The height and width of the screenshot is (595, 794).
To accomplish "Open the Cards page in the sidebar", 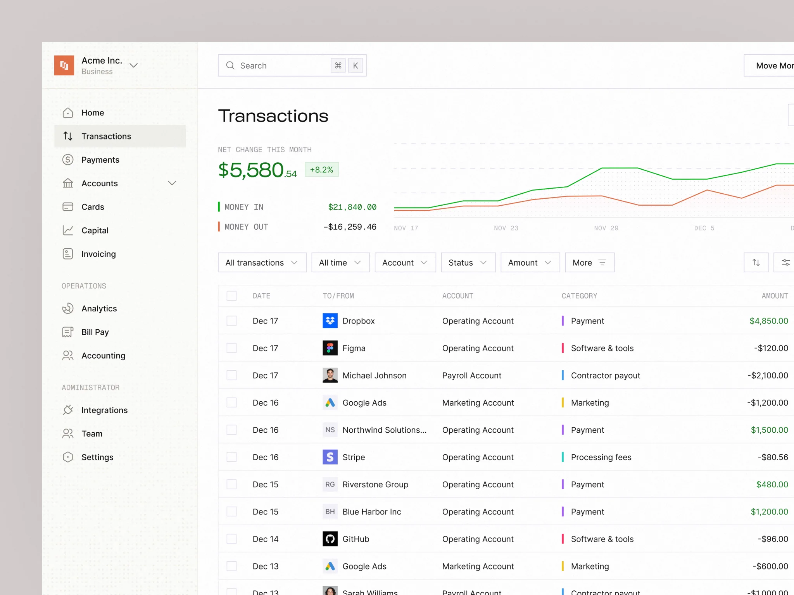I will [x=120, y=207].
